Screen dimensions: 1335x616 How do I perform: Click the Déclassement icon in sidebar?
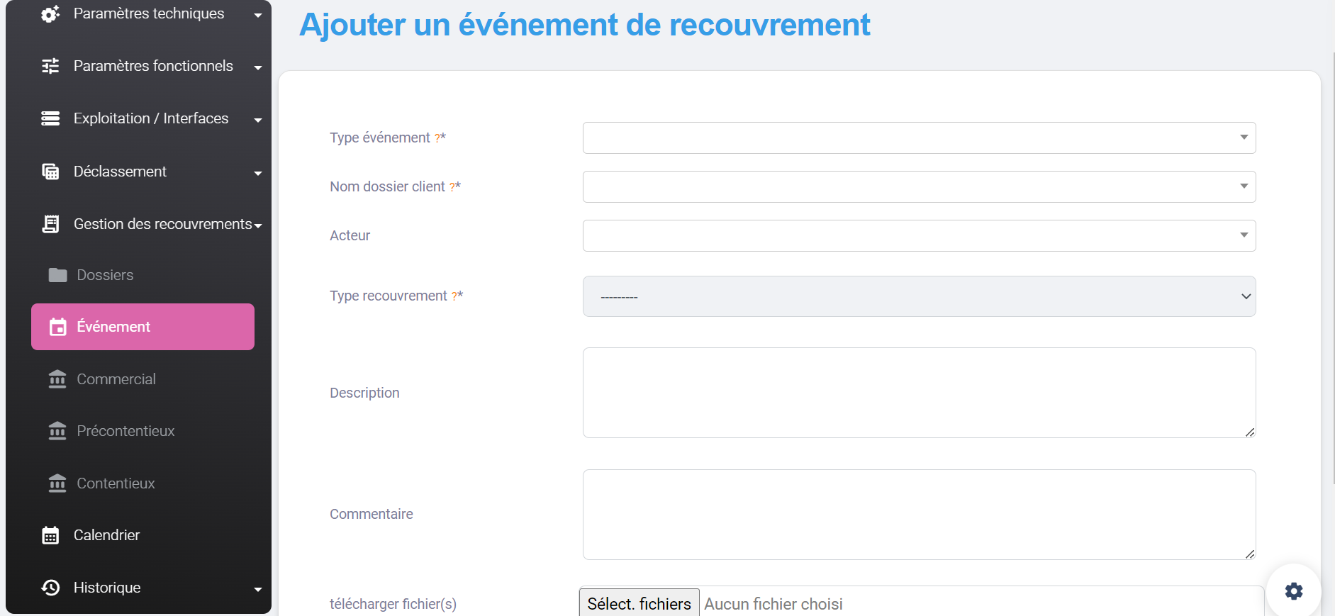pyautogui.click(x=50, y=172)
